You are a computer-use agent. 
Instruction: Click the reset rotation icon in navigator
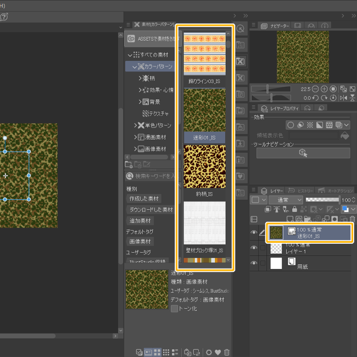[333, 98]
